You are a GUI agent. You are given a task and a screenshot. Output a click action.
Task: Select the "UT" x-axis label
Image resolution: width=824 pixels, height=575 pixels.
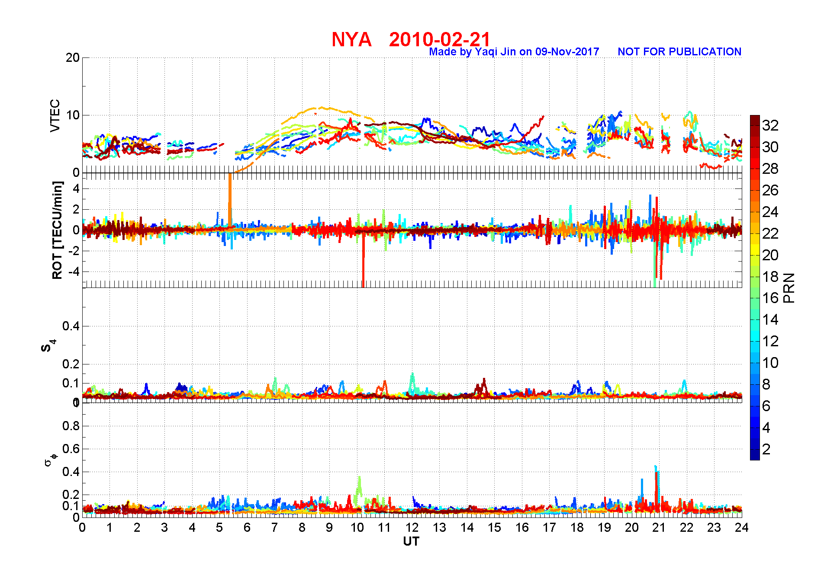coord(411,541)
